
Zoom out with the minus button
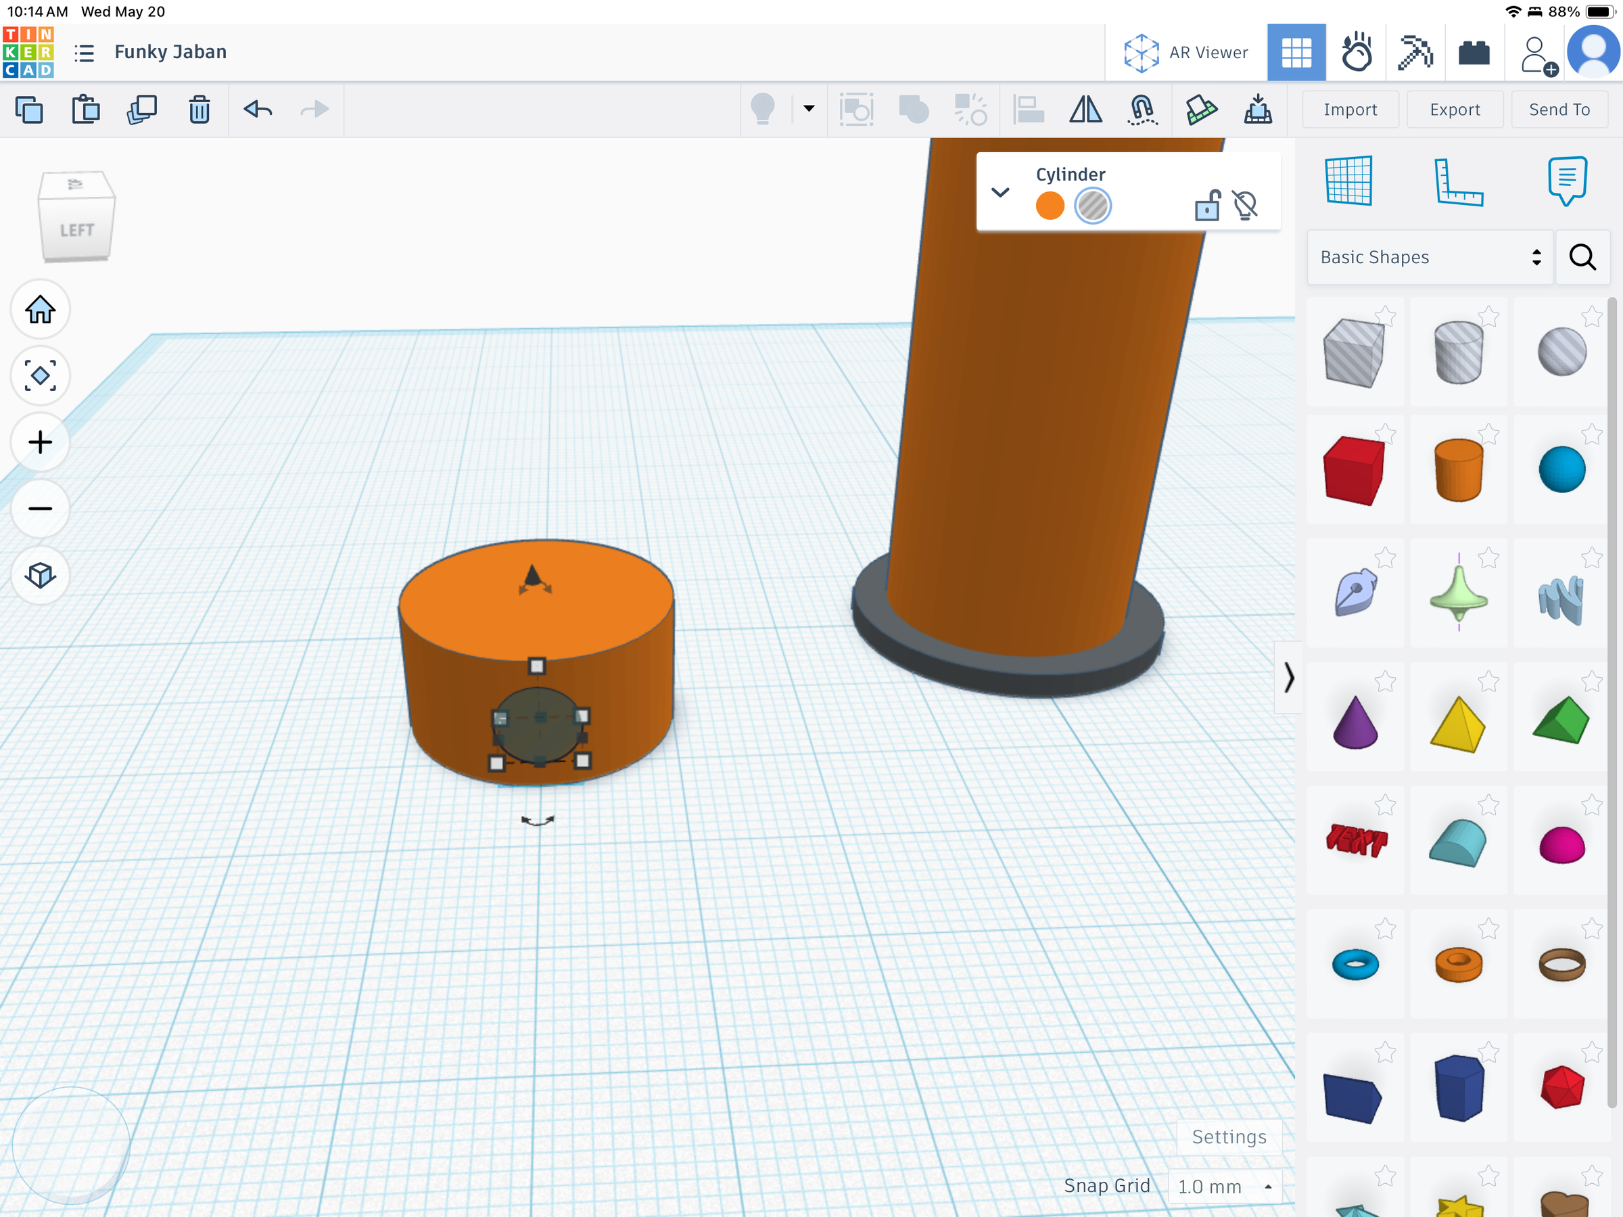pyautogui.click(x=41, y=509)
